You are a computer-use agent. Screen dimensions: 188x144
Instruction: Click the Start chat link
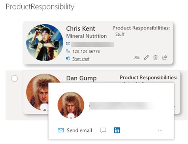pyautogui.click(x=81, y=59)
